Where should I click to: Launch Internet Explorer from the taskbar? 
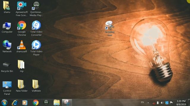click(15, 103)
